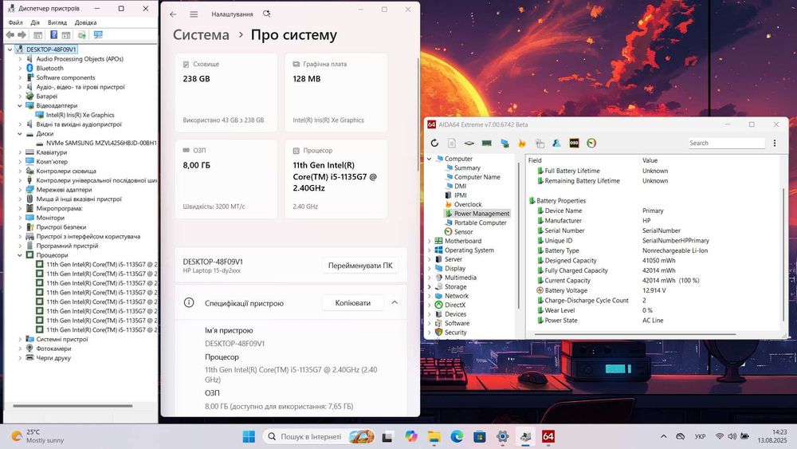Open the Файл menu in Device Manager
The image size is (797, 449).
click(15, 22)
